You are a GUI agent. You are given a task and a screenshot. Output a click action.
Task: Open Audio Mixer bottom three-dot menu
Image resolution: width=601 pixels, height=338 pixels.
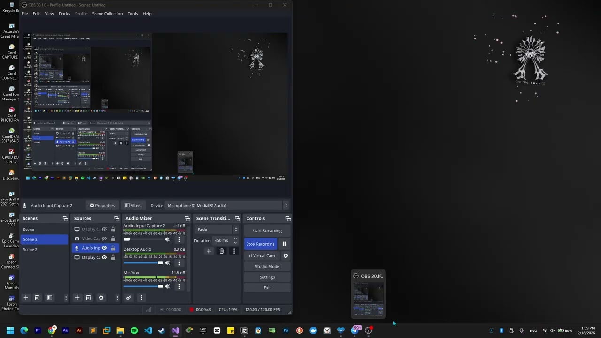(x=141, y=298)
